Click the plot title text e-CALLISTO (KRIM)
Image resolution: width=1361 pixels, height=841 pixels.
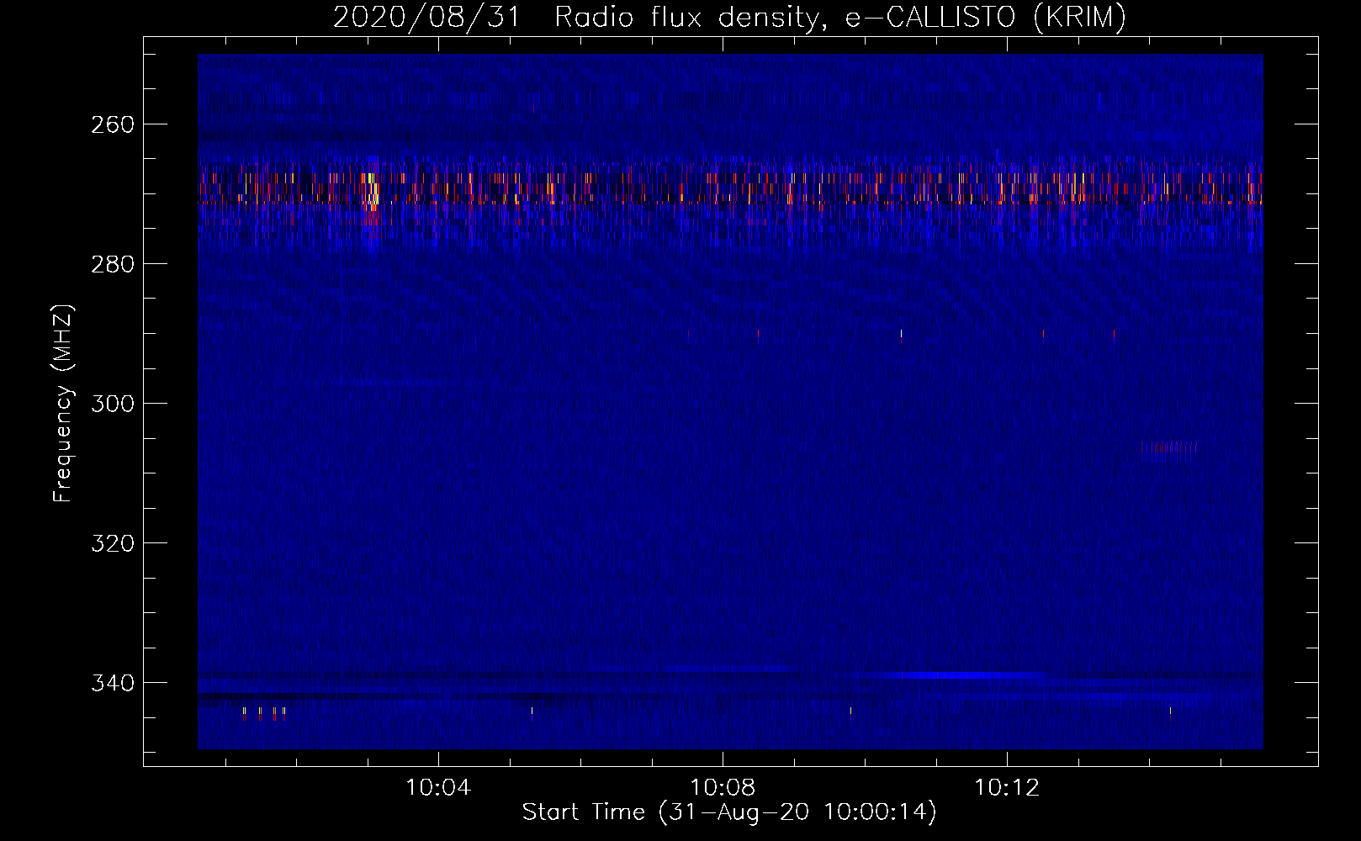click(x=985, y=17)
